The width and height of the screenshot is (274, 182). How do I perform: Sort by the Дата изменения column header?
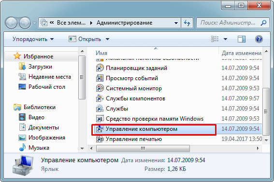tap(242, 53)
